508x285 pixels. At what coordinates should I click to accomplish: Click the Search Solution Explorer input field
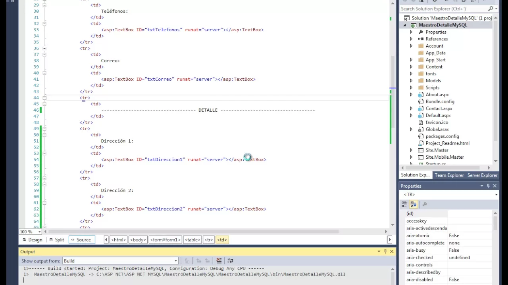point(443,9)
